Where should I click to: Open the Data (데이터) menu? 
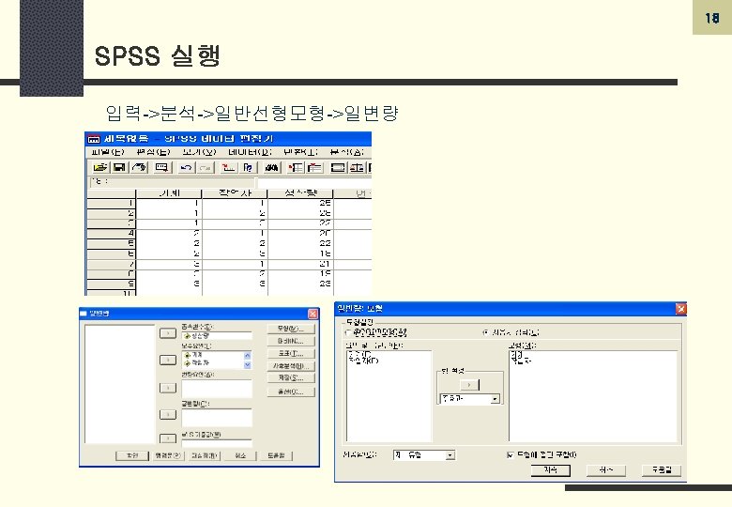[x=250, y=152]
